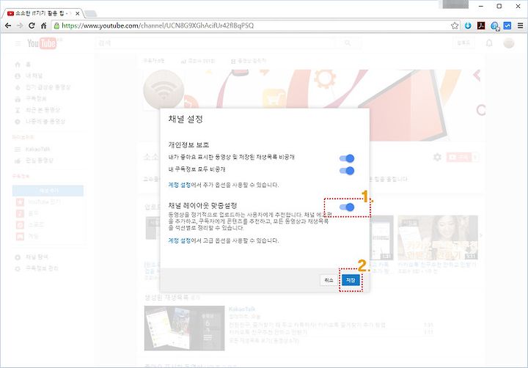Image resolution: width=528 pixels, height=368 pixels.
Task: Click the upload button in the YouTube header
Action: point(463,43)
